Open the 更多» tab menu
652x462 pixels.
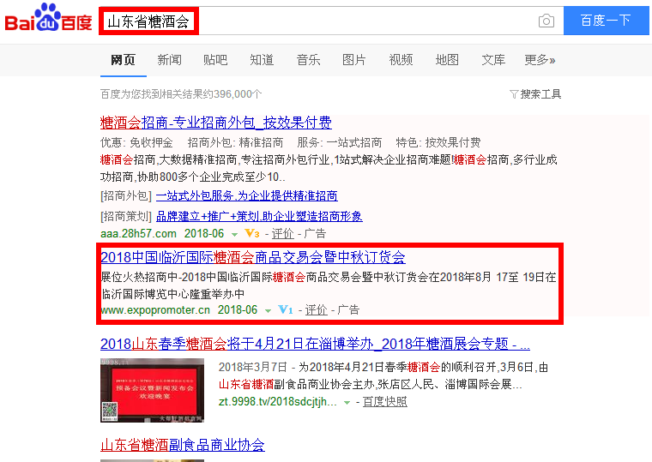[x=540, y=60]
